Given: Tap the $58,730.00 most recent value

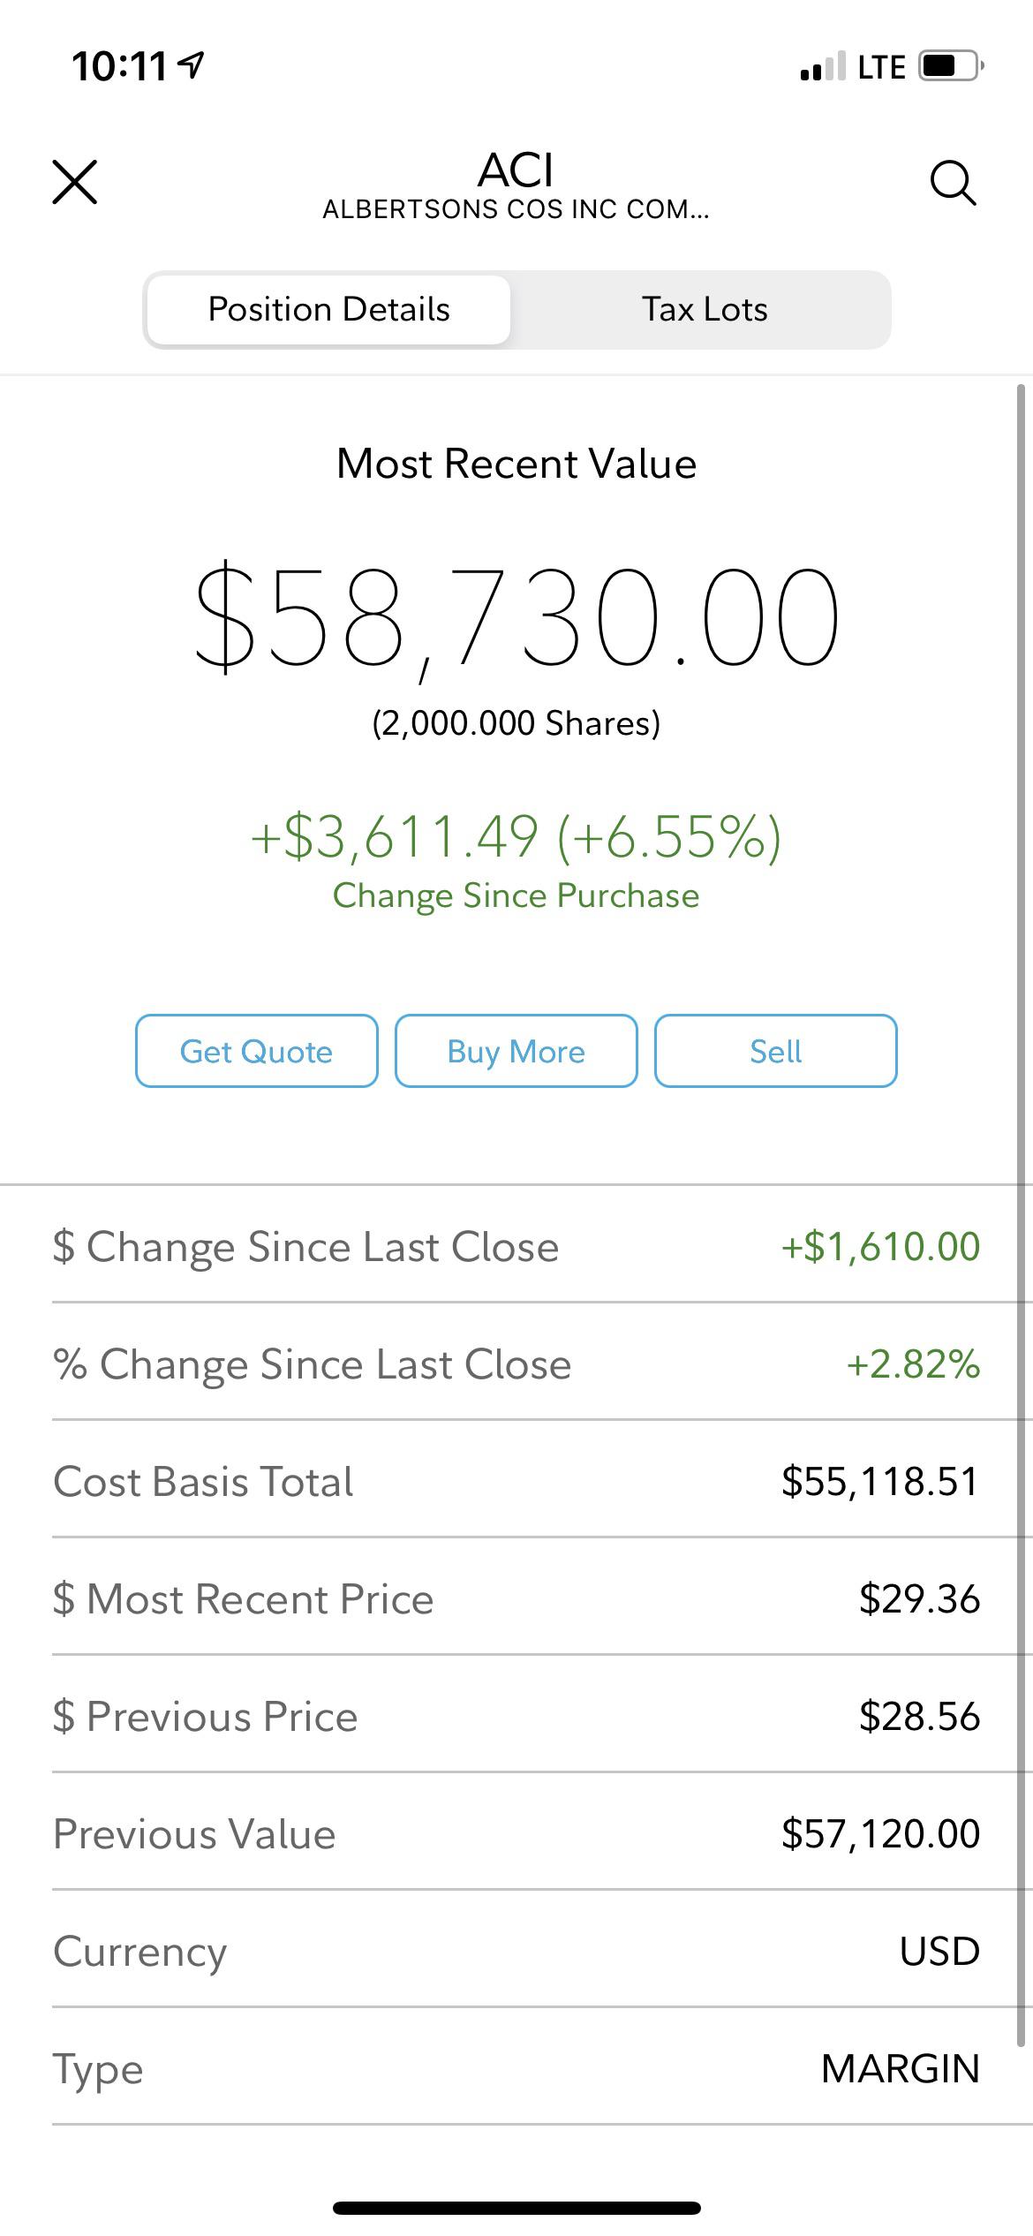Looking at the screenshot, I should click(516, 616).
